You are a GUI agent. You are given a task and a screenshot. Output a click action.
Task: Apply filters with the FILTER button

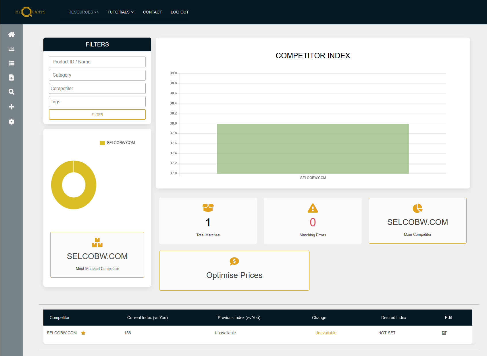point(97,114)
